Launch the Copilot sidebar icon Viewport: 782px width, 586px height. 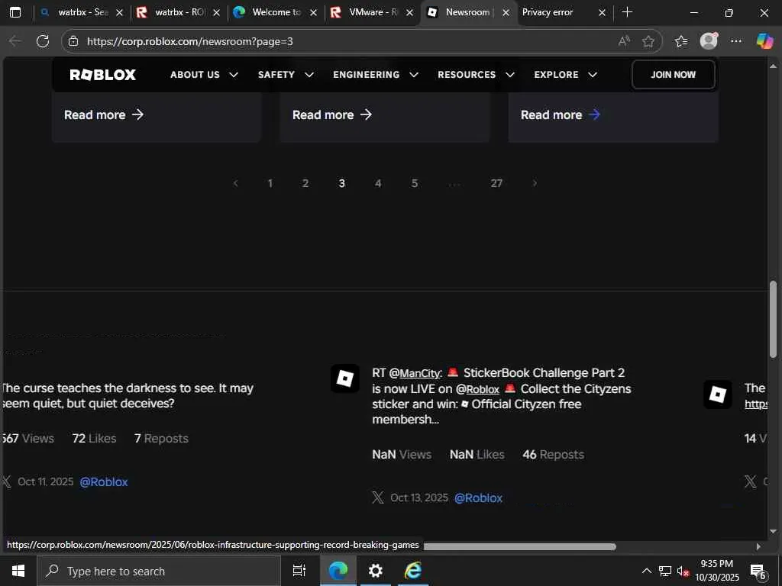pyautogui.click(x=764, y=41)
